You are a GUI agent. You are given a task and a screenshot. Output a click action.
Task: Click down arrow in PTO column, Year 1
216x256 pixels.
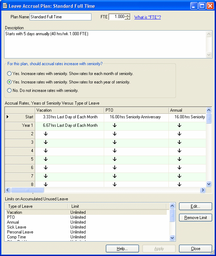pos(114,126)
